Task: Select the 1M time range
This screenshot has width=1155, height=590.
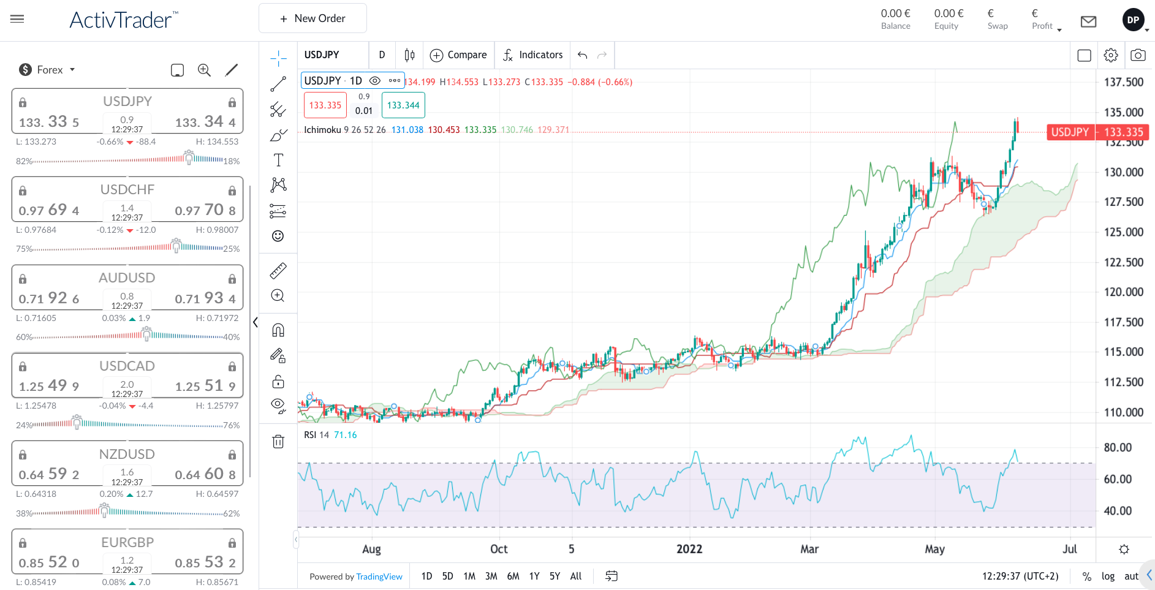Action: 469,576
